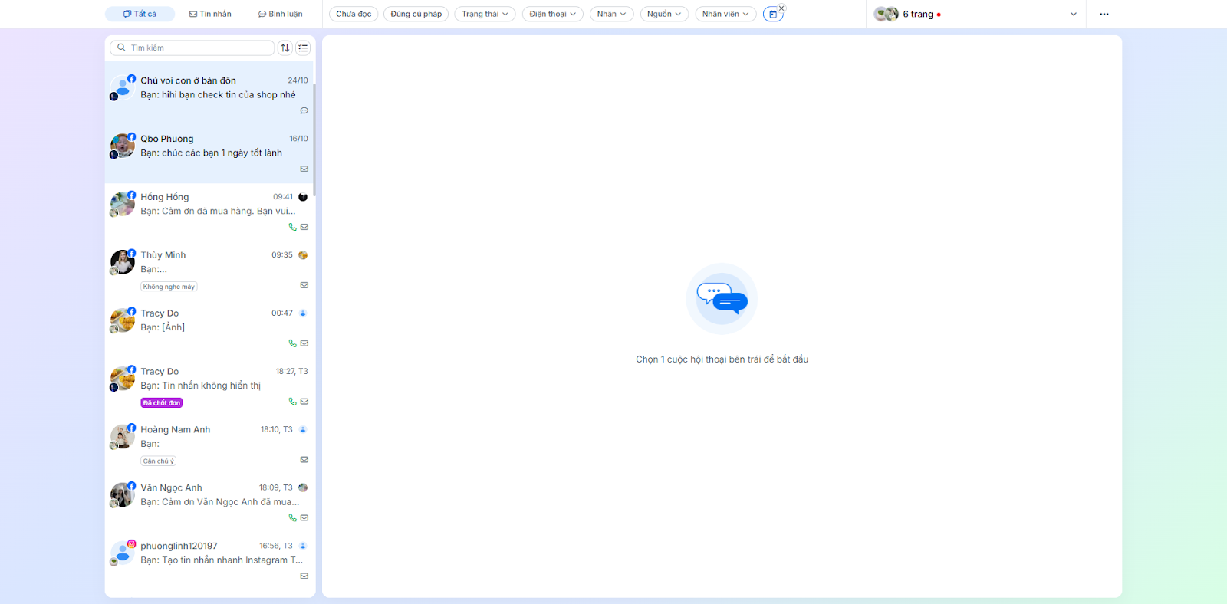
Task: Toggle the Chưa đọc unread filter
Action: click(354, 14)
